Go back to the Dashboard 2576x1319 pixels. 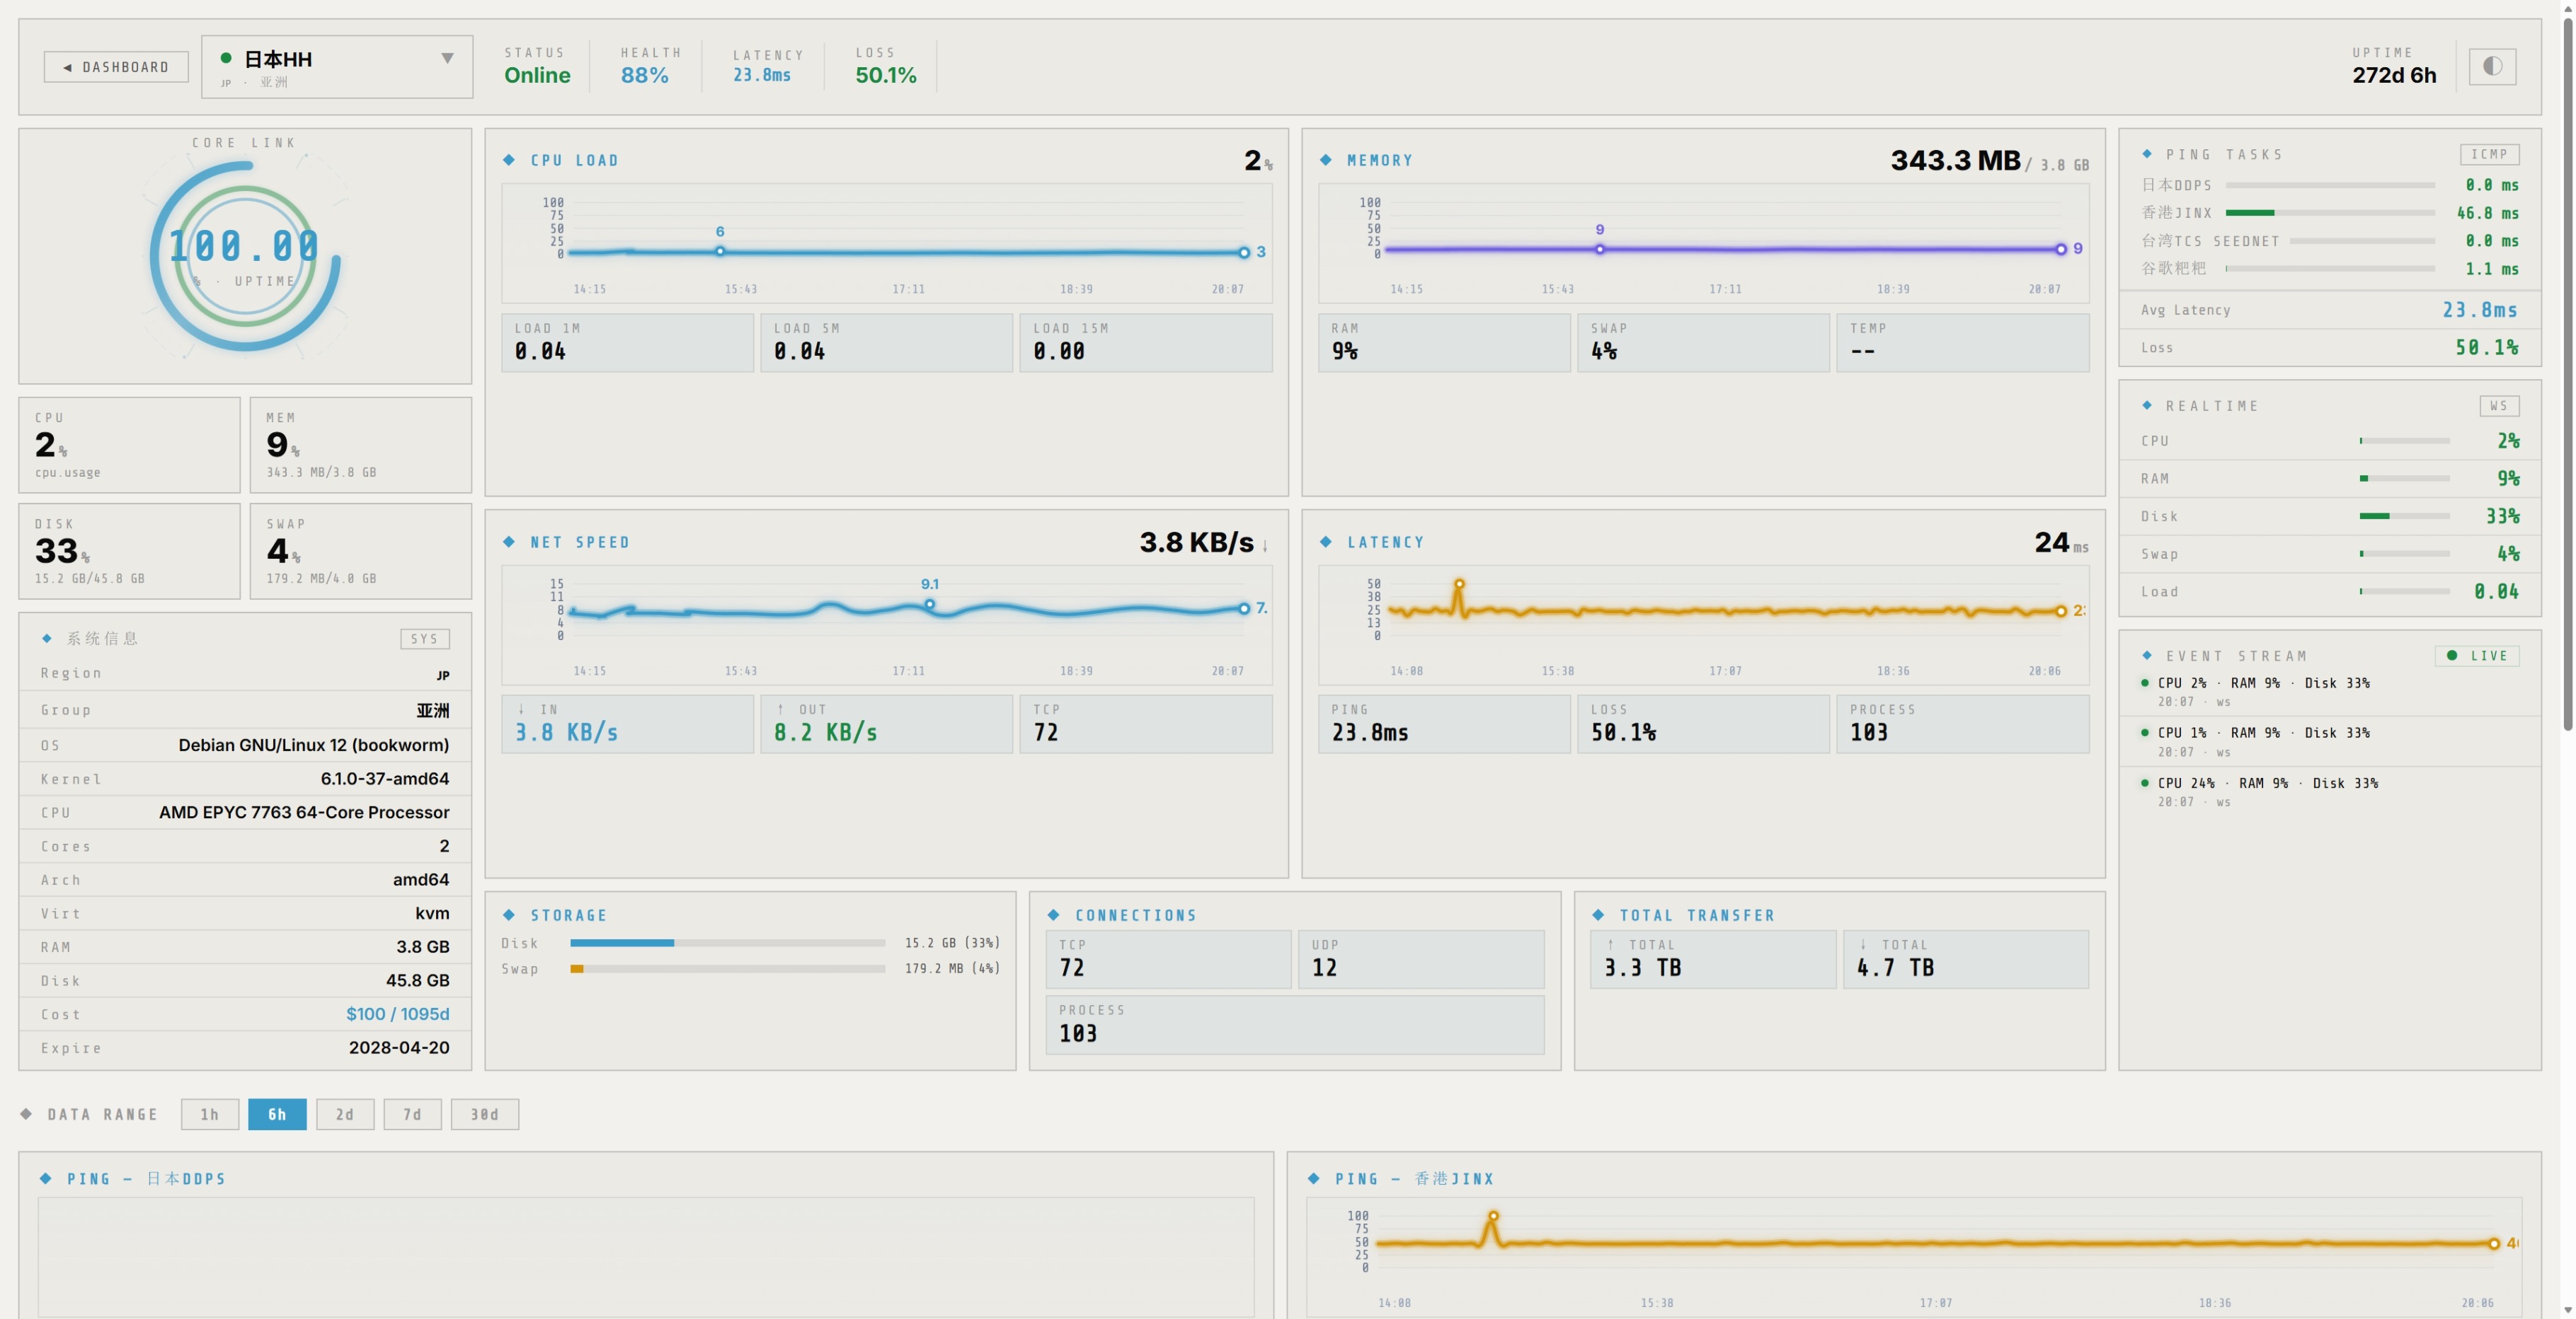(116, 67)
